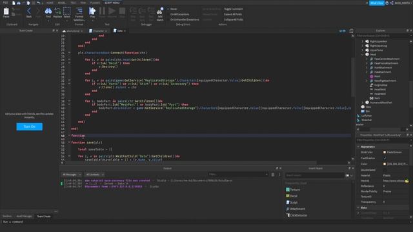This screenshot has height=232, width=413.
Task: Click the Decal icon in Insert Object
Action: [x=288, y=196]
